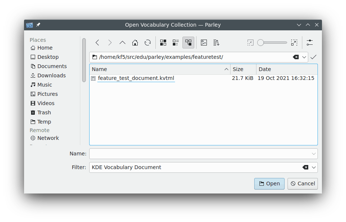The height and width of the screenshot is (222, 346).
Task: Expand the location path history dropdown
Action: [x=304, y=57]
